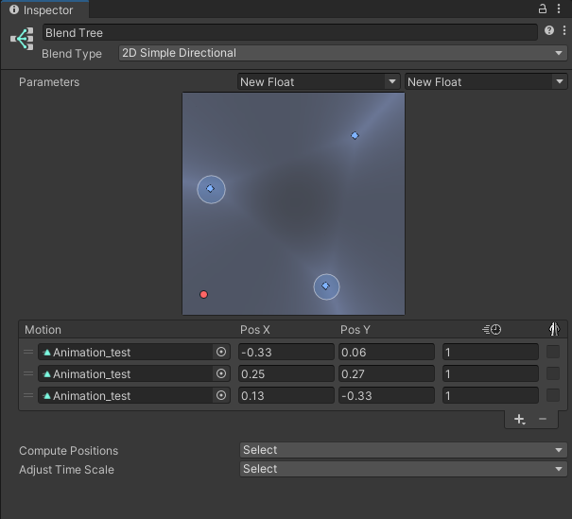Click Pos X field with 0.25
The height and width of the screenshot is (519, 572).
pyautogui.click(x=286, y=373)
